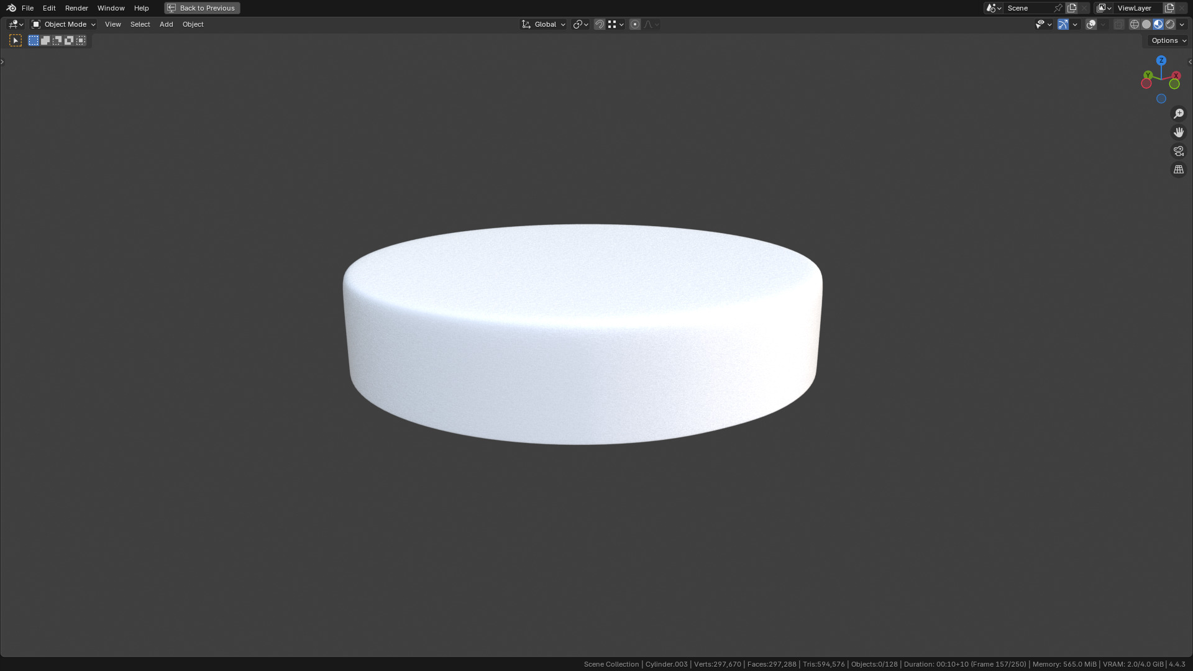Click the Scene Collection status text
1193x671 pixels.
pyautogui.click(x=611, y=664)
